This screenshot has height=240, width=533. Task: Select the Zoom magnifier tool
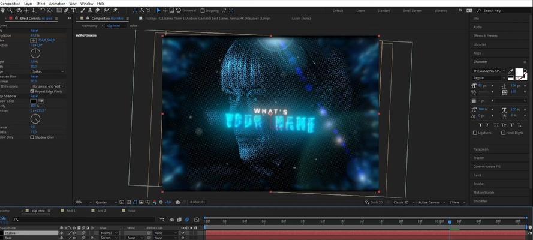tap(10, 10)
